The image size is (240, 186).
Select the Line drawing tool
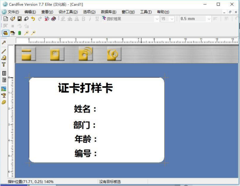pyautogui.click(x=4, y=51)
